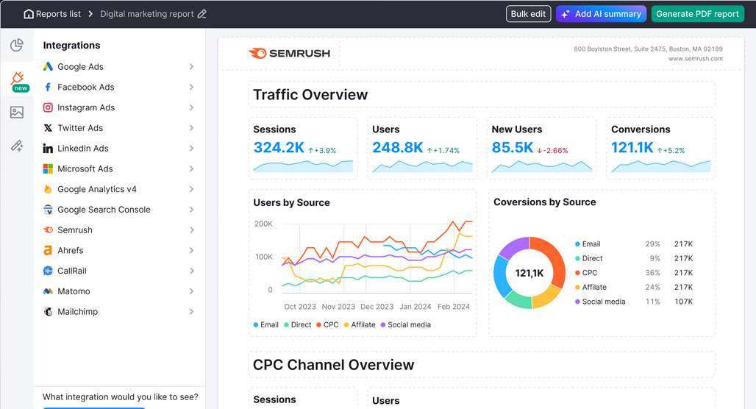
Task: Expand the Mailchimp integration chevron
Action: click(191, 312)
